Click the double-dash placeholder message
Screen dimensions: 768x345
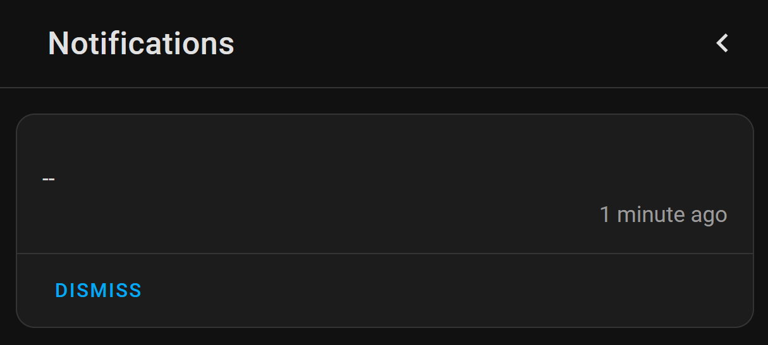[x=49, y=179]
